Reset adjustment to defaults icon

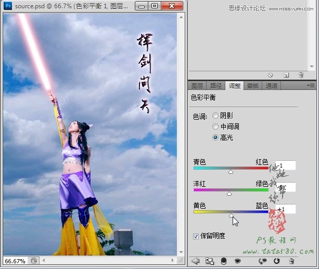(x=277, y=261)
